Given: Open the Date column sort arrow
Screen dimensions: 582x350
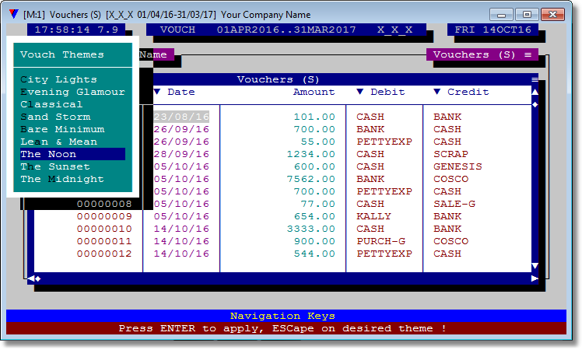Looking at the screenshot, I should pos(157,92).
